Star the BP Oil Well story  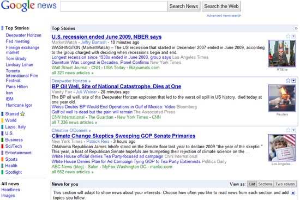pos(288,81)
